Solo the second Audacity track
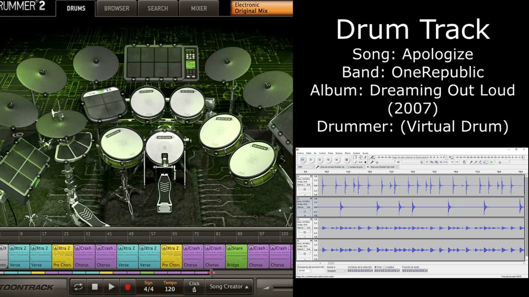Viewport: 529px width, 297px height. [x=308, y=207]
